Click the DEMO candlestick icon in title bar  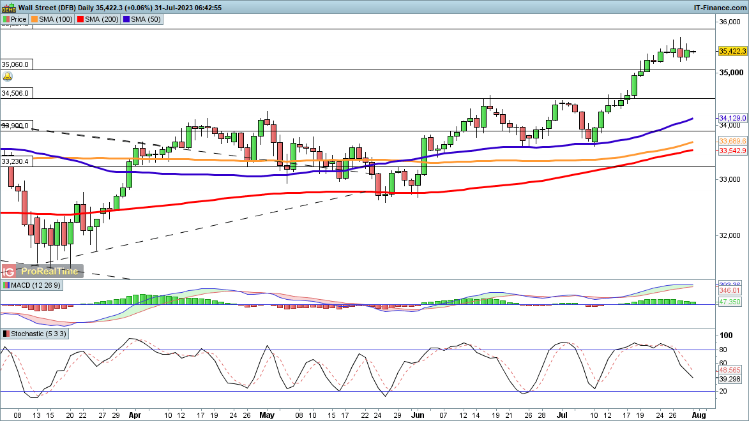point(8,8)
